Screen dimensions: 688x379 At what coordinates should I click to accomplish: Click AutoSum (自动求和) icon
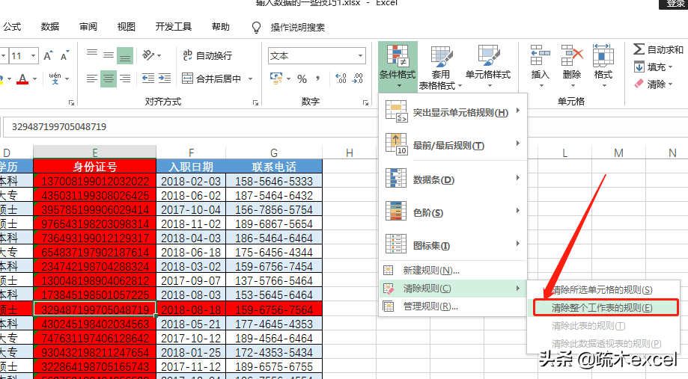tap(639, 49)
